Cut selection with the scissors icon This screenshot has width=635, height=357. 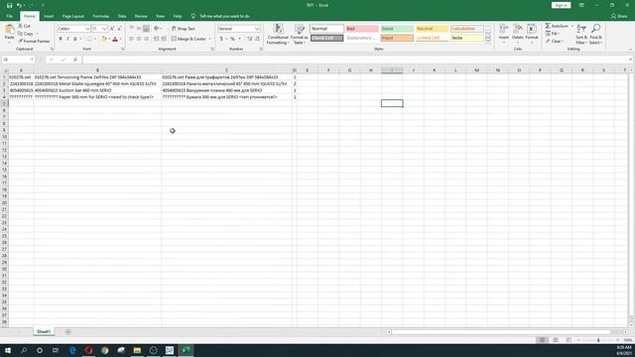(20, 26)
